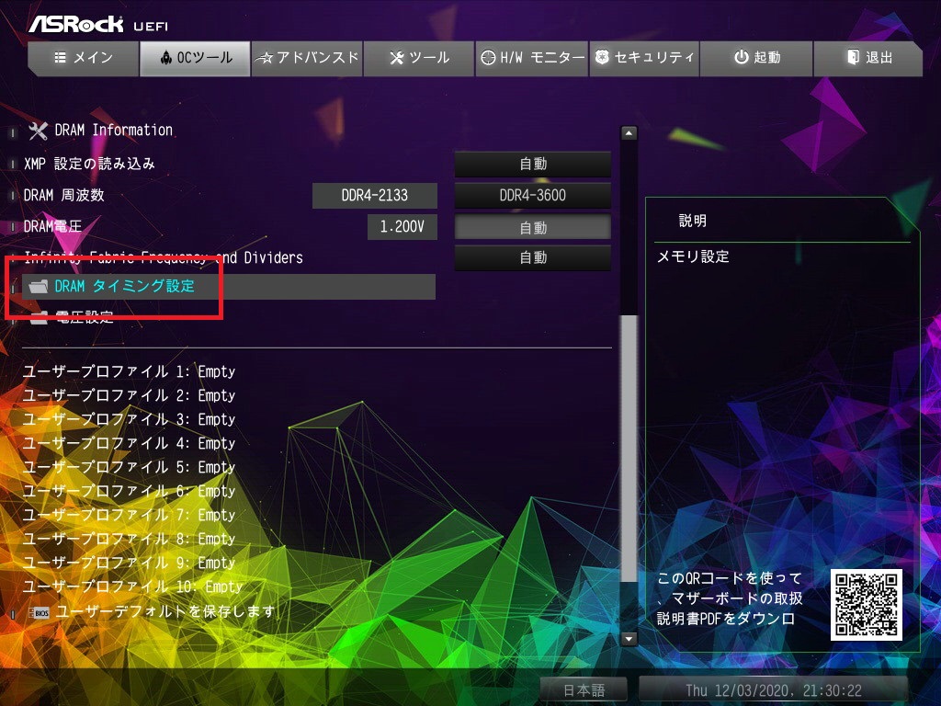Open the DRAM電圧 dropdown set to 自動
941x706 pixels.
pyautogui.click(x=533, y=228)
